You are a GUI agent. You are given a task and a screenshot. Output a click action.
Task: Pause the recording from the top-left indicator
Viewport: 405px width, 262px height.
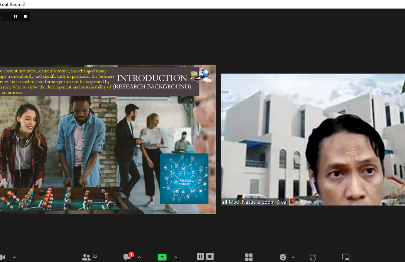(x=16, y=16)
